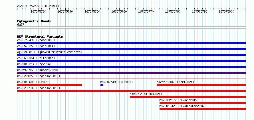This screenshot has width=254, height=120.
Task: Click the esv3693361 (Palta2015) label
Action: point(36,58)
